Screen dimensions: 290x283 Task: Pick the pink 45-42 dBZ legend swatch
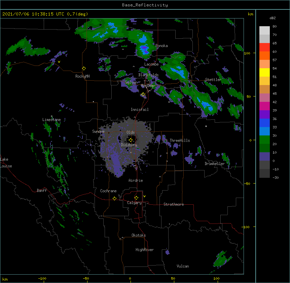click(x=264, y=98)
